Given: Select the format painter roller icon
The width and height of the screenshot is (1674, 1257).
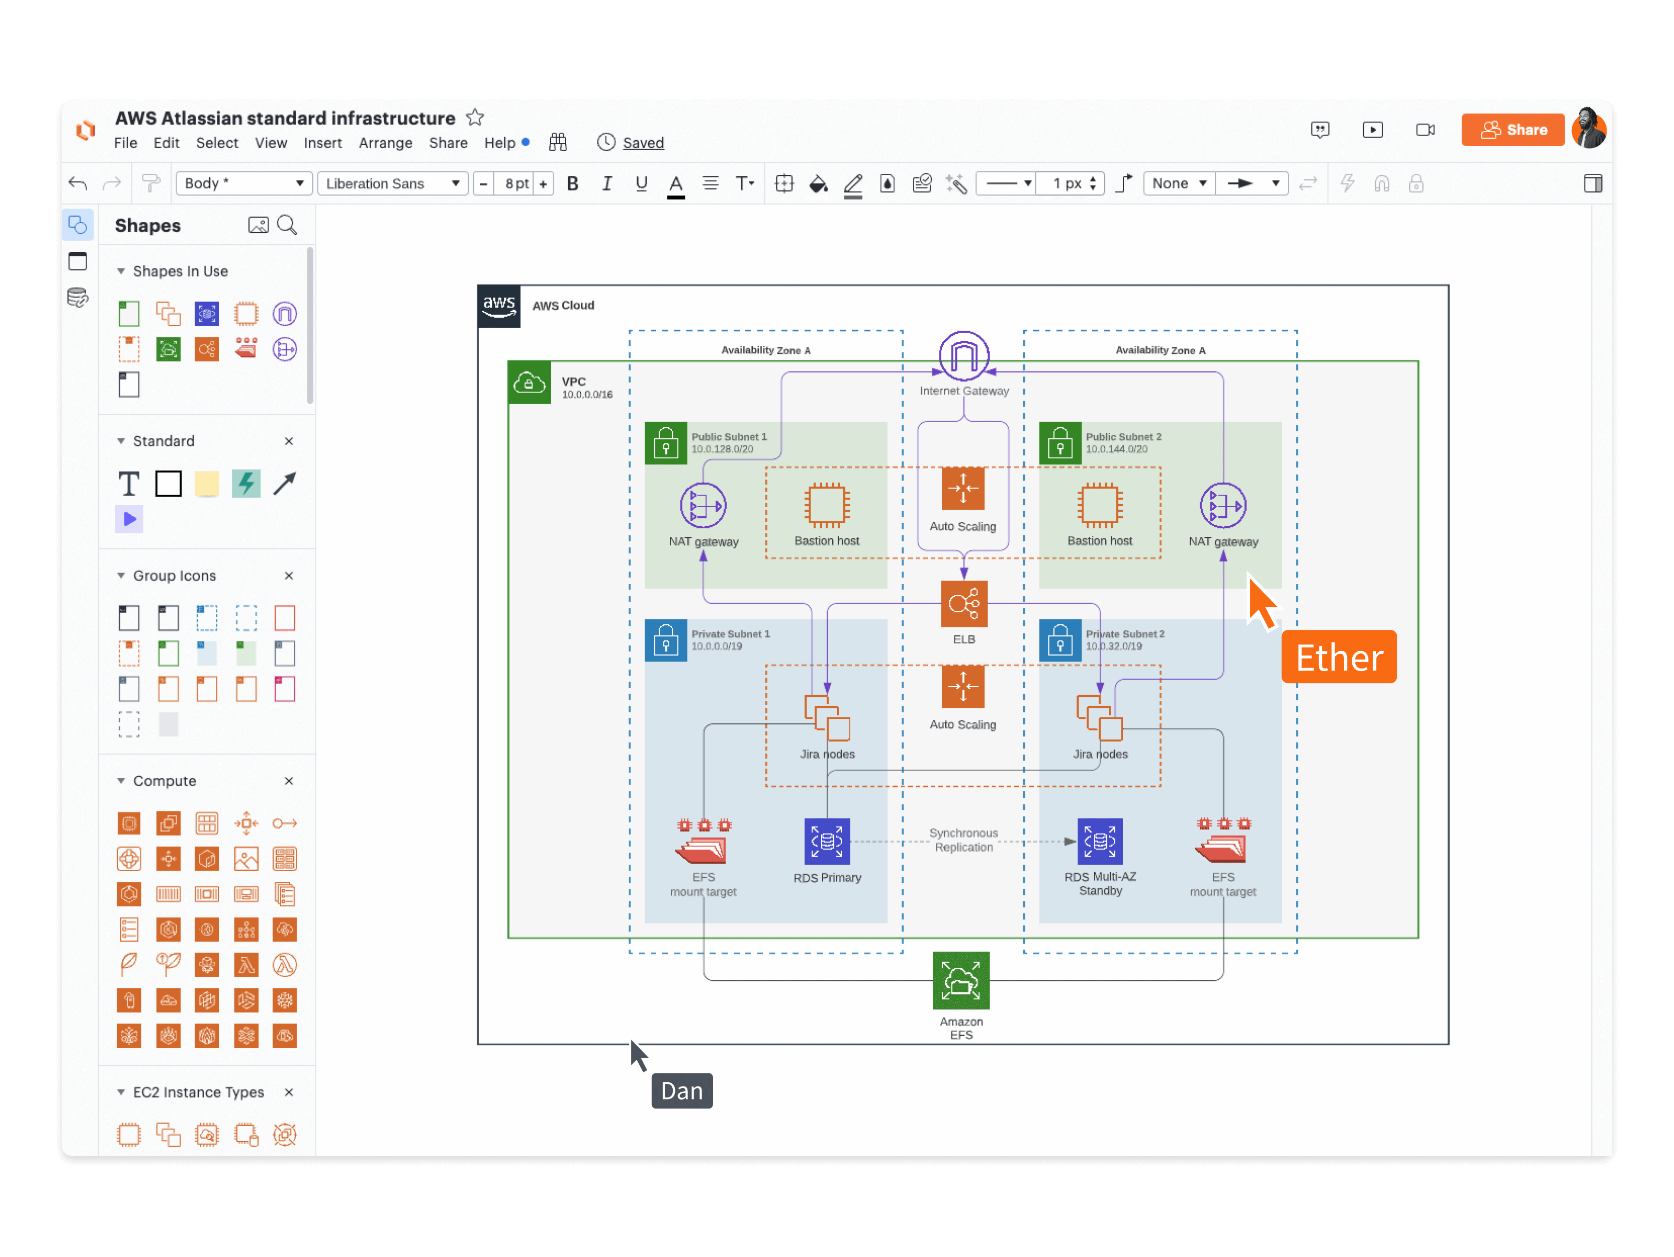Looking at the screenshot, I should [151, 184].
